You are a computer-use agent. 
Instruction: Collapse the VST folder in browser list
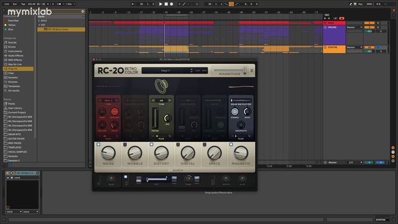coord(39,25)
